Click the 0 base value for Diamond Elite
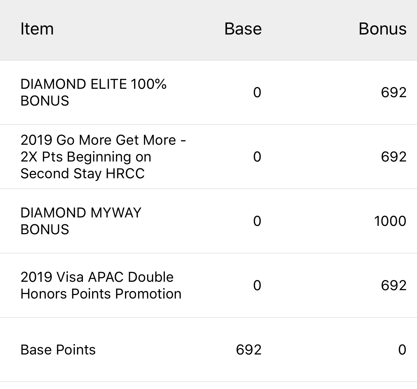This screenshot has width=417, height=389. (x=257, y=92)
